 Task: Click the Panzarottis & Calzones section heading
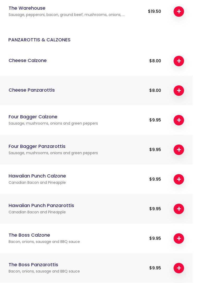click(39, 40)
